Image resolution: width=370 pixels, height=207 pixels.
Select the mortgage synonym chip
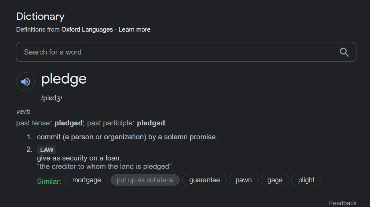(x=87, y=180)
